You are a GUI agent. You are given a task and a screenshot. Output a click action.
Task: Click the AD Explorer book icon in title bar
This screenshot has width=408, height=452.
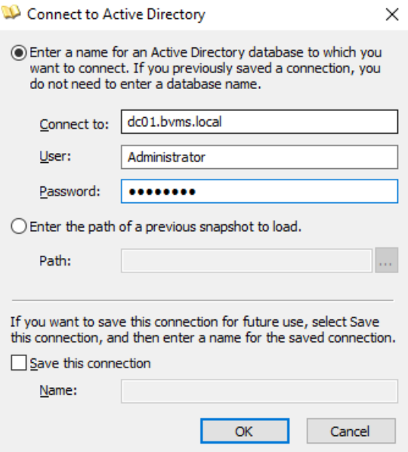pyautogui.click(x=11, y=13)
